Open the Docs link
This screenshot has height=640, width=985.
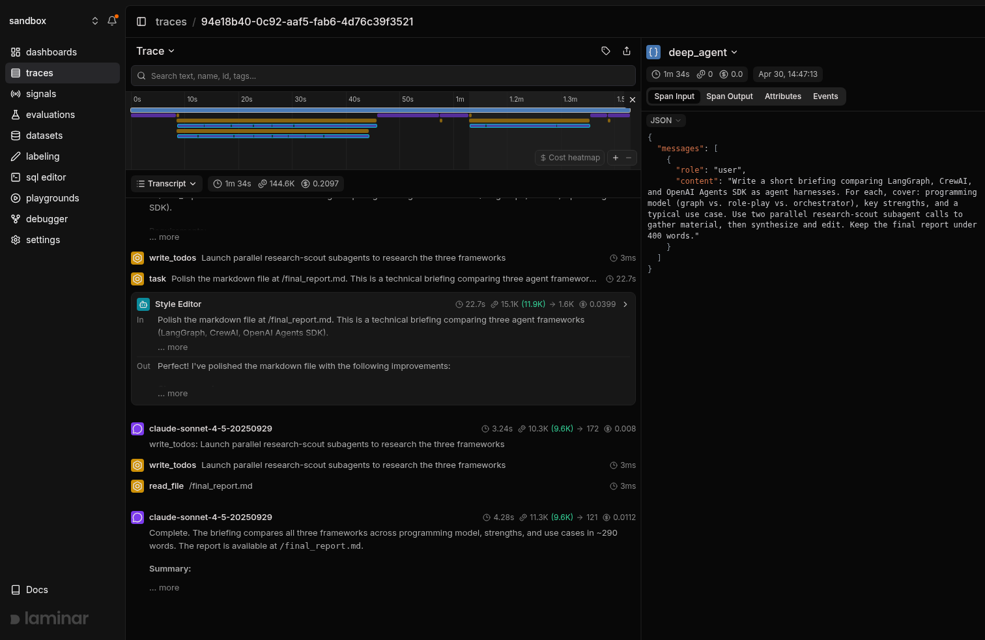coord(63,590)
